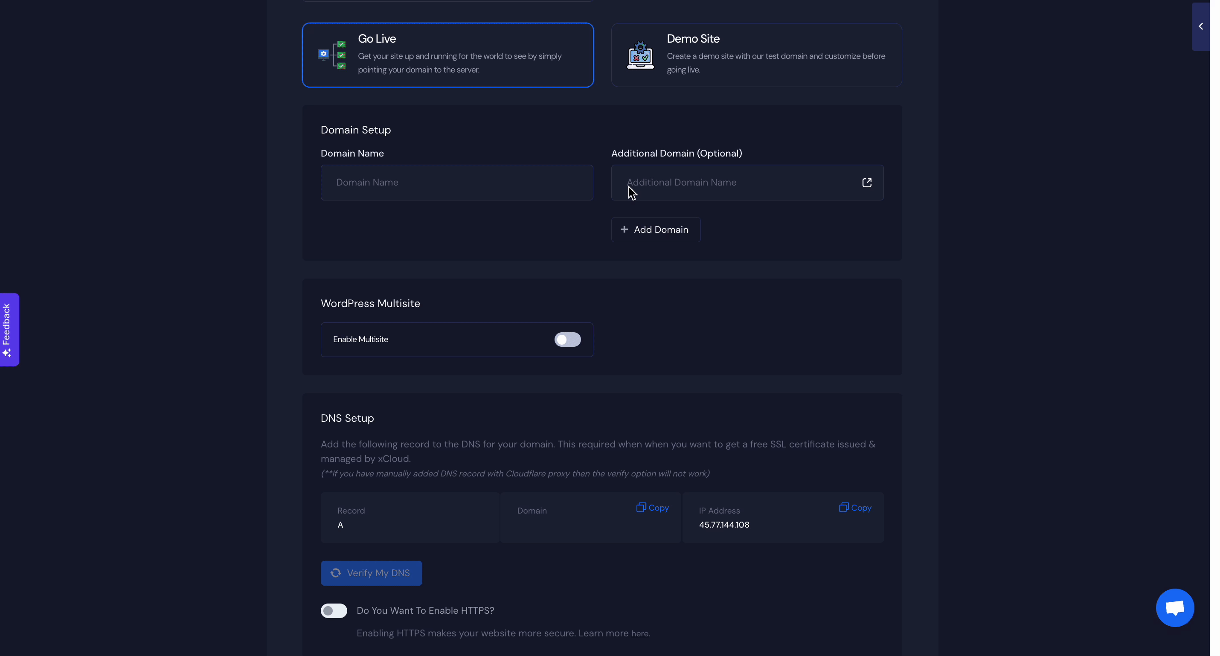Click the chat support bubble icon

[x=1174, y=607]
